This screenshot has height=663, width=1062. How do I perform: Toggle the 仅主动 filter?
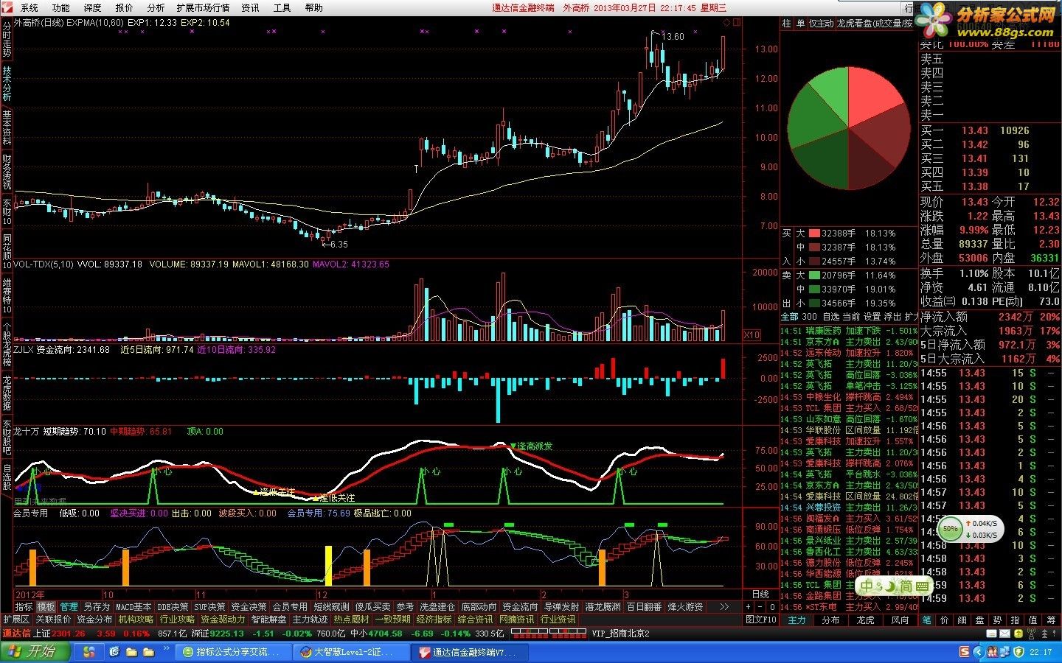click(821, 24)
